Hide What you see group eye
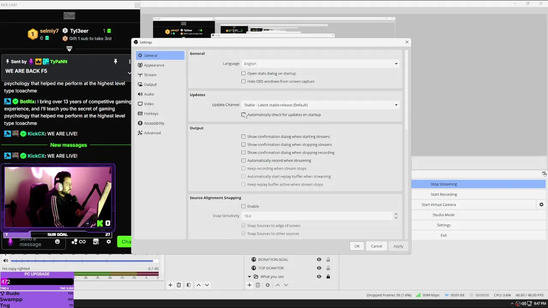The height and width of the screenshot is (308, 548). click(319, 276)
